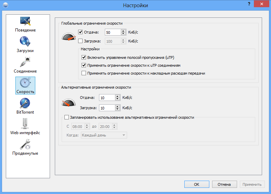This screenshot has width=271, height=194.
Task: Open the Когда Каждый день dropdown
Action: point(104,135)
